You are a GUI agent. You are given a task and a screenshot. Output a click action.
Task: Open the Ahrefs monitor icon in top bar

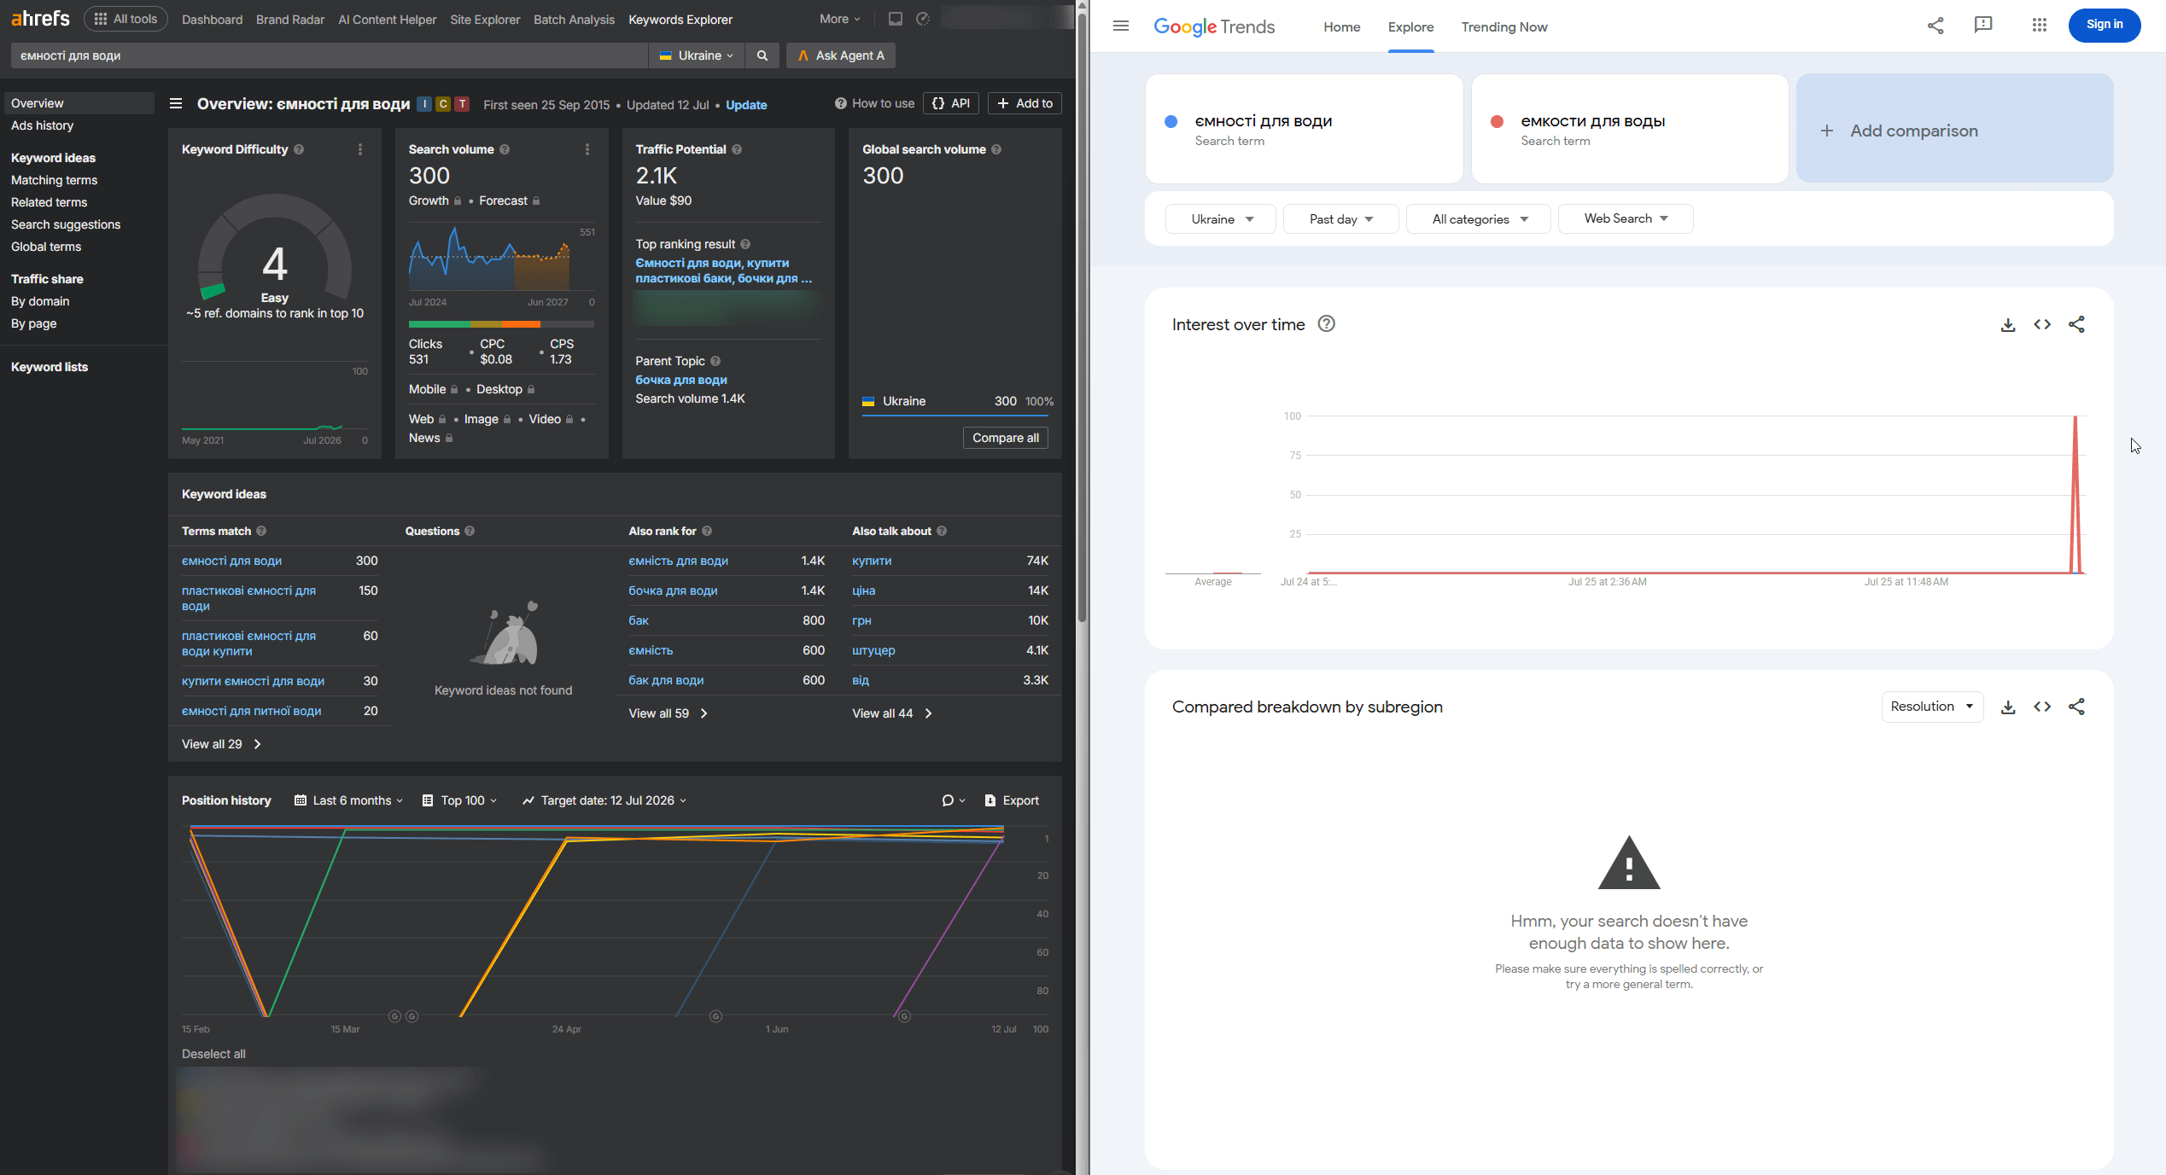coord(895,19)
